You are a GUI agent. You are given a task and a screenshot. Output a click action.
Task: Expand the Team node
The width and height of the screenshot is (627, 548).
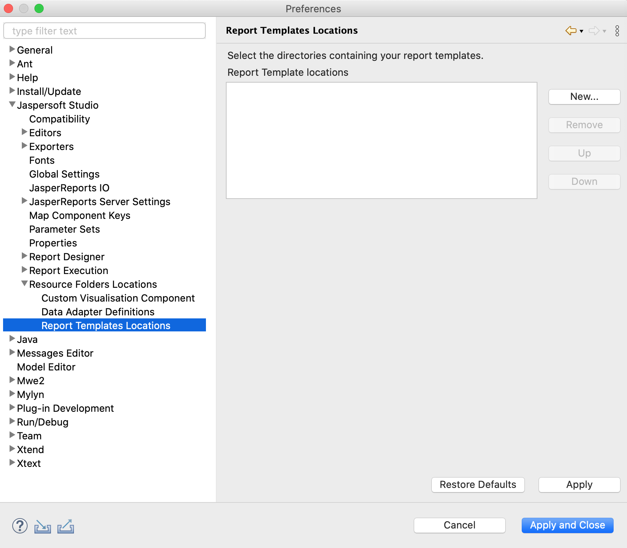click(x=12, y=435)
